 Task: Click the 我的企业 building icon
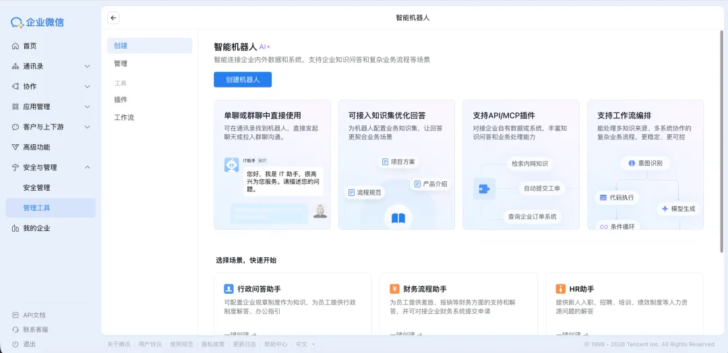(16, 228)
